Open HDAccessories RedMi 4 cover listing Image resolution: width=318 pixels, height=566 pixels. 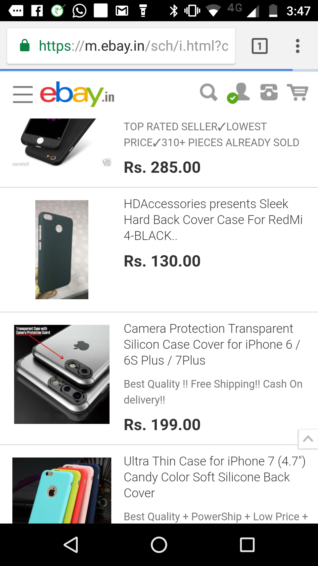click(213, 220)
